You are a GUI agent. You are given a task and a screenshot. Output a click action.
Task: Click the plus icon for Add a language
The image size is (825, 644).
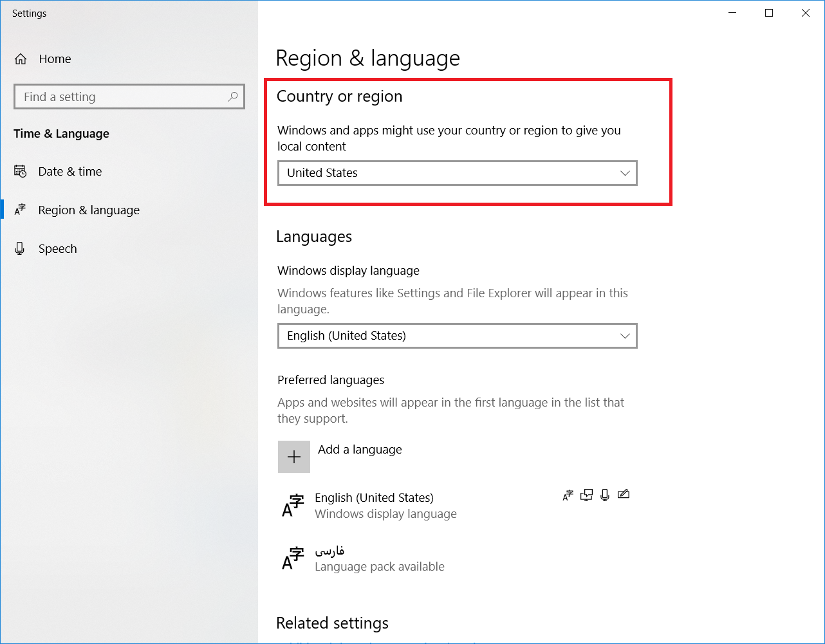point(294,457)
